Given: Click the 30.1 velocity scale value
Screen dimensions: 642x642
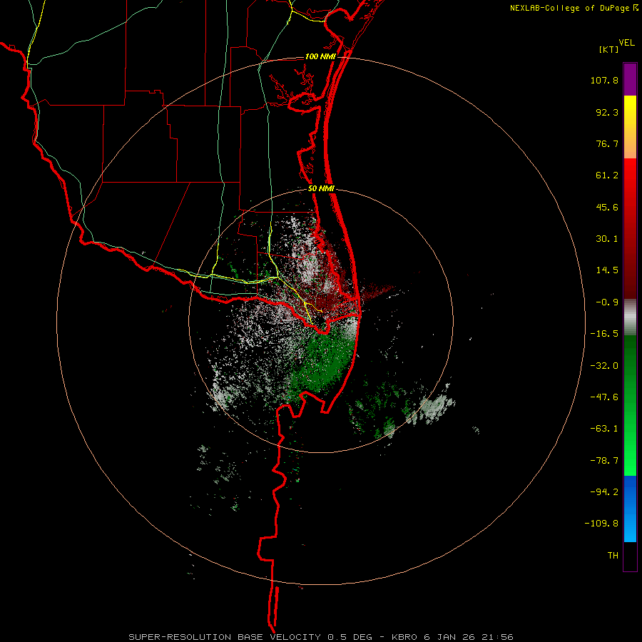Looking at the screenshot, I should pos(607,239).
